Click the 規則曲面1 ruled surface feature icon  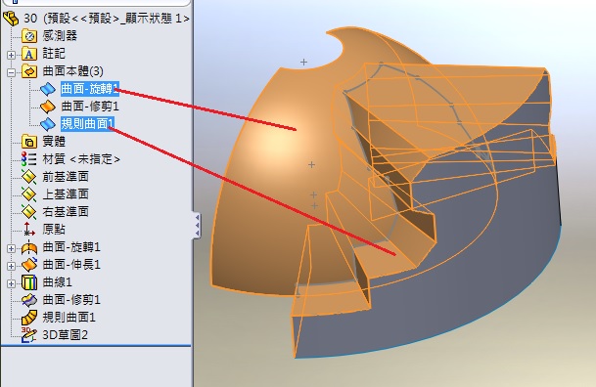29,318
